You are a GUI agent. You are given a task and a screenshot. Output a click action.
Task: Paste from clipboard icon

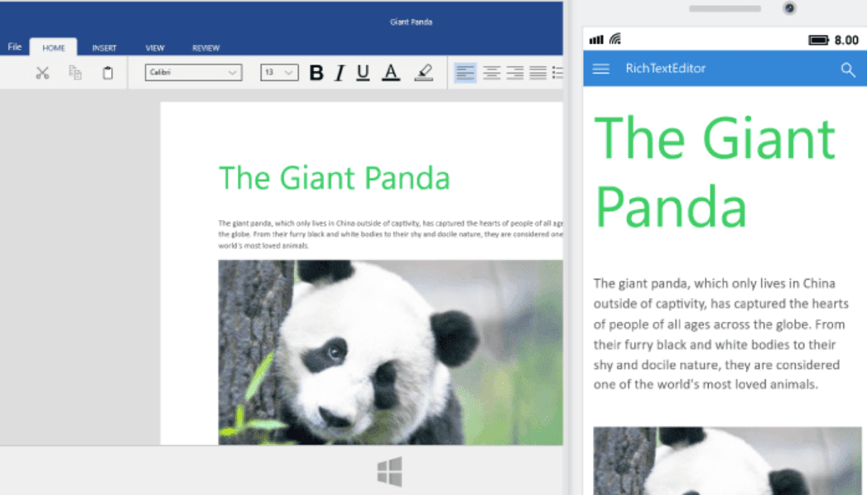tap(108, 72)
